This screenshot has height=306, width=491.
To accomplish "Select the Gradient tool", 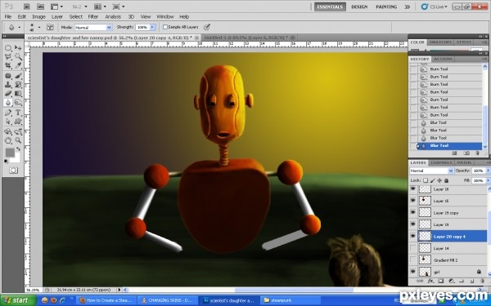I will pyautogui.click(x=18, y=93).
